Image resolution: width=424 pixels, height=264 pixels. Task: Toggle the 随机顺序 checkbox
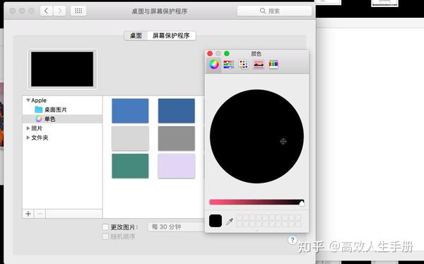(x=105, y=236)
